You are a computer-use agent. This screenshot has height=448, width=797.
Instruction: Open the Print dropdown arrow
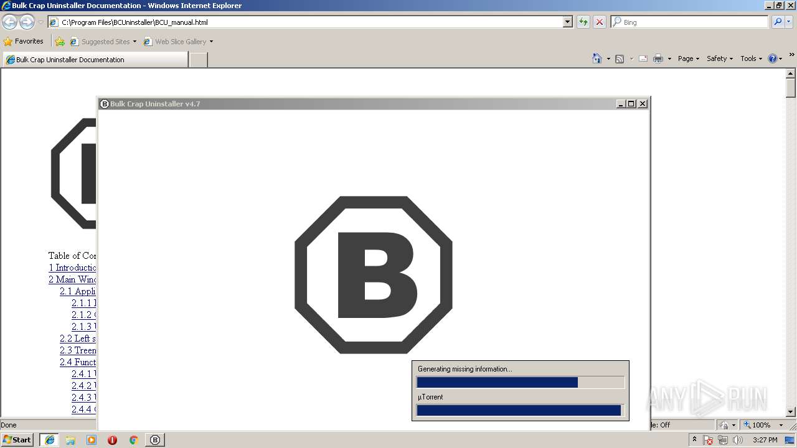pyautogui.click(x=669, y=58)
